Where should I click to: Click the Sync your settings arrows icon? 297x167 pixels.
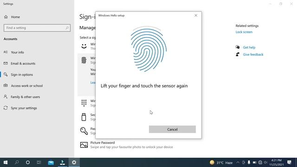6,108
